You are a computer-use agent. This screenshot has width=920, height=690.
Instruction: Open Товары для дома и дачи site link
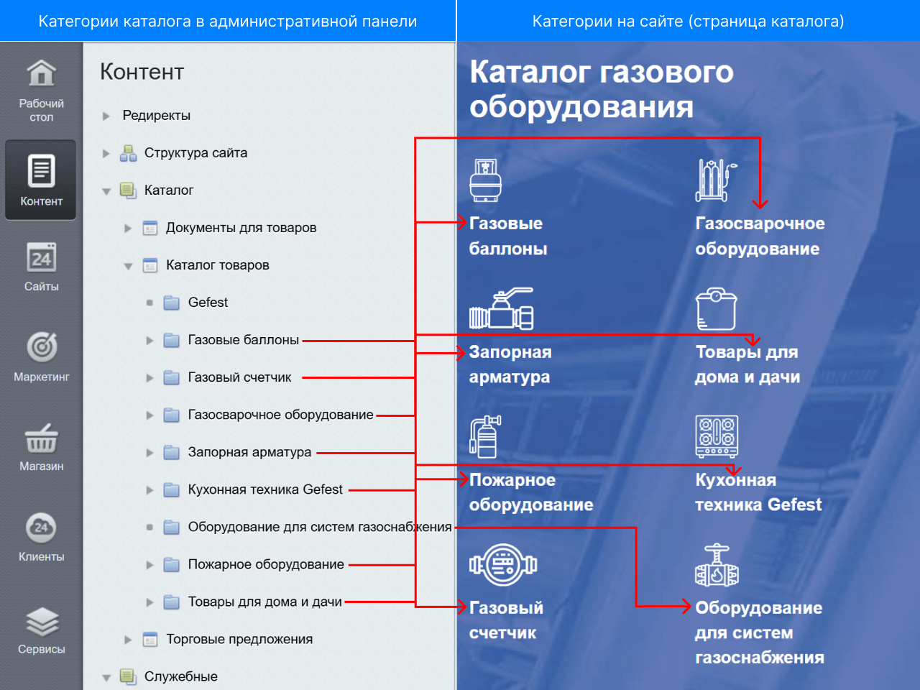[747, 364]
